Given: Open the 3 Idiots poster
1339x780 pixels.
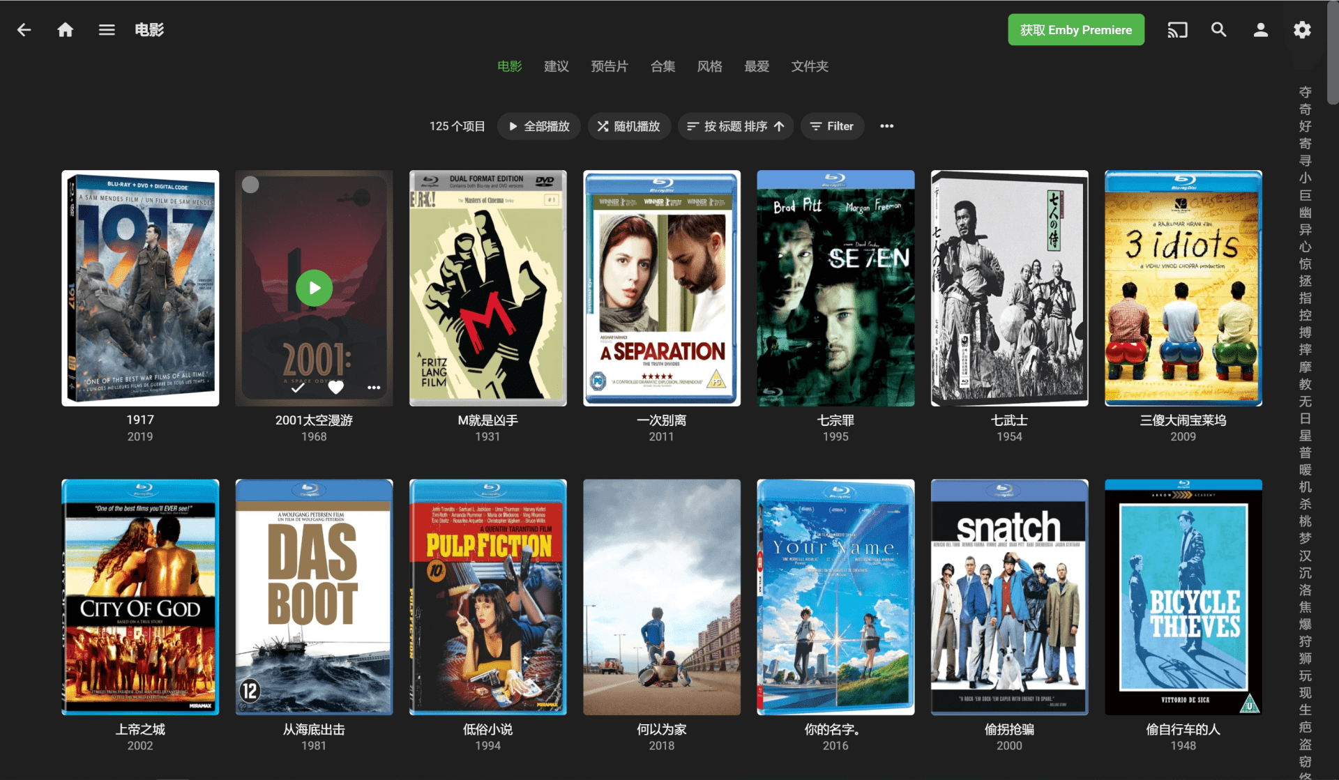Looking at the screenshot, I should [x=1183, y=288].
